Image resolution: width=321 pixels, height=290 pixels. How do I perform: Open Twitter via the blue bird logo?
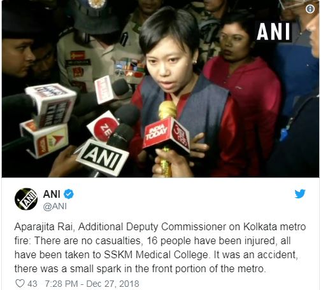300,194
